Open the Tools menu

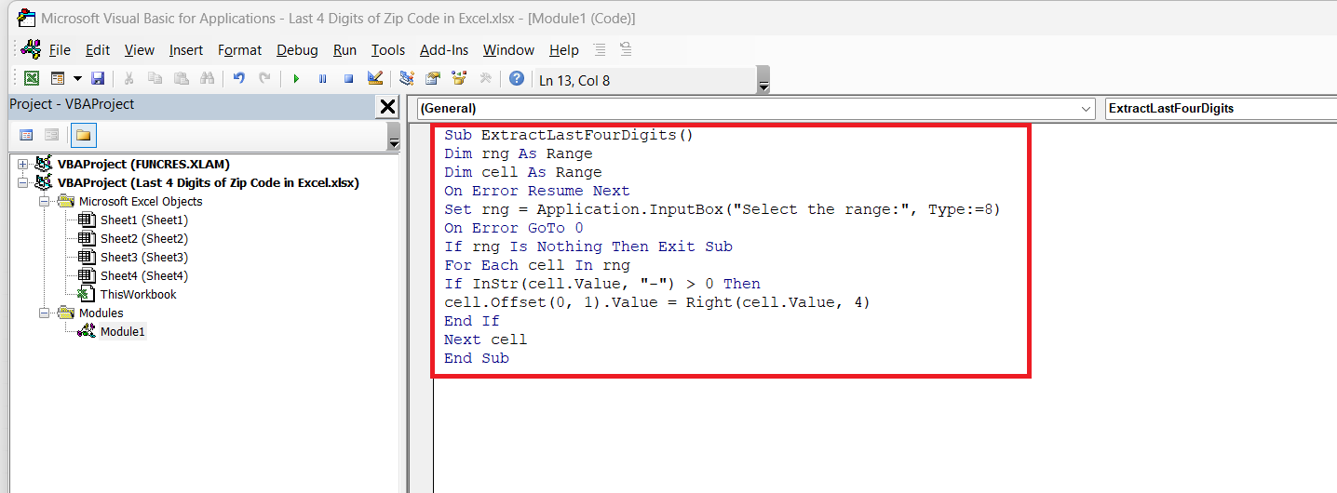point(388,50)
